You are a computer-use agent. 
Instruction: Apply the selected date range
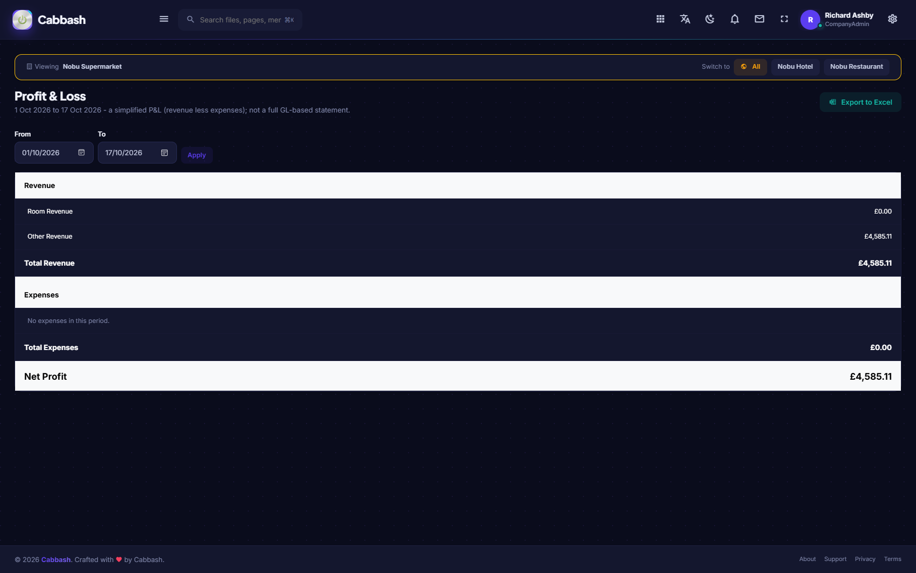click(x=197, y=155)
